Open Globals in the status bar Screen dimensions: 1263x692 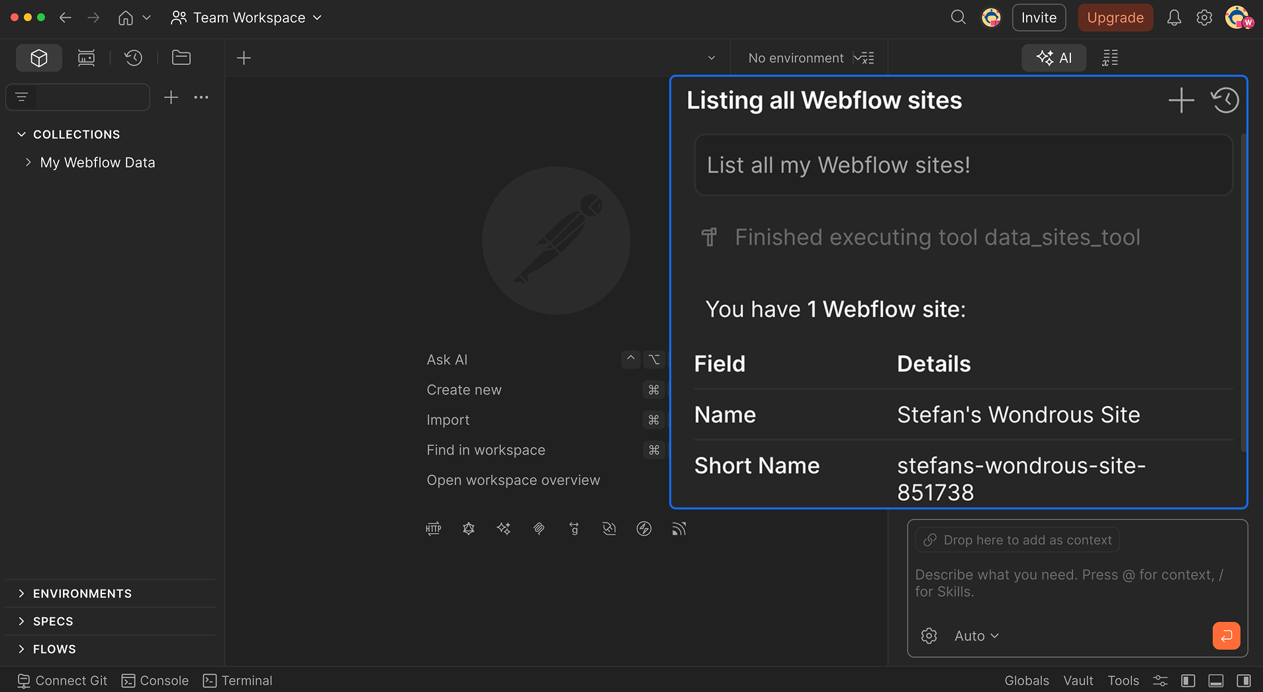(1027, 681)
